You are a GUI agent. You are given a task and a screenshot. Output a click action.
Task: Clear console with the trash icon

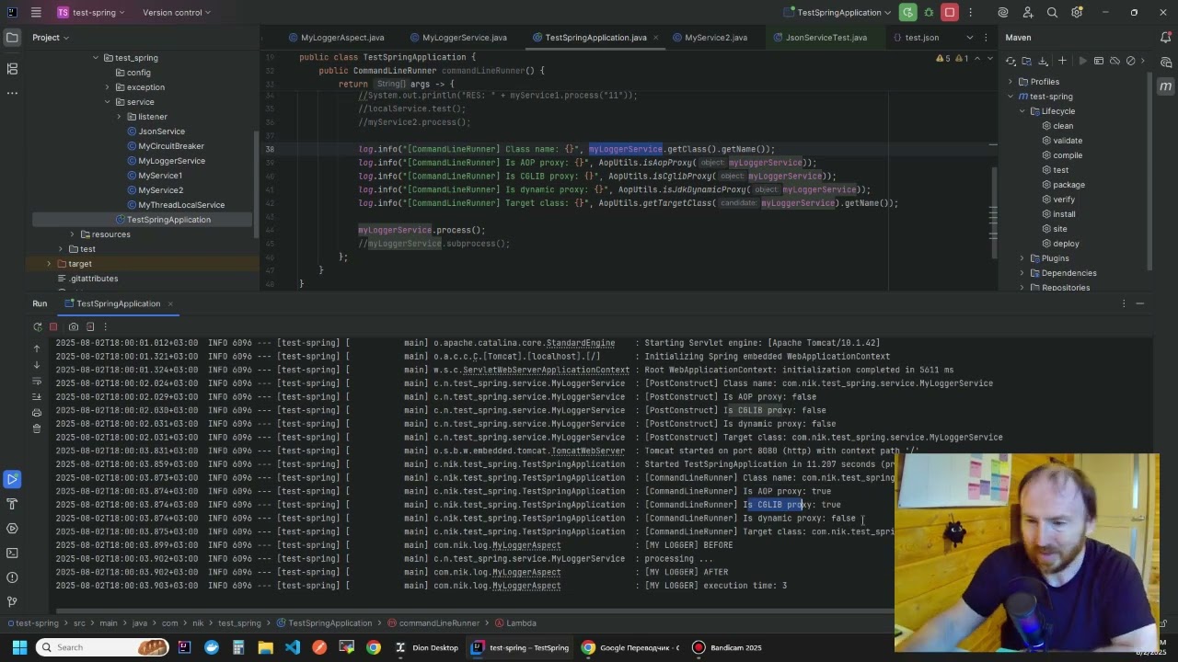(x=37, y=428)
